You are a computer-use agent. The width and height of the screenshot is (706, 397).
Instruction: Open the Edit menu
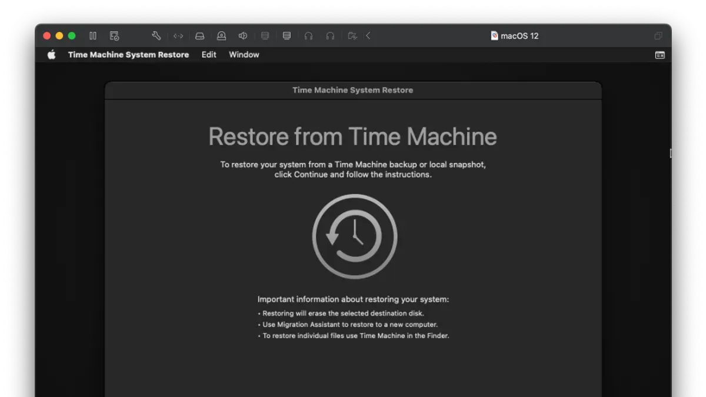[x=209, y=55]
